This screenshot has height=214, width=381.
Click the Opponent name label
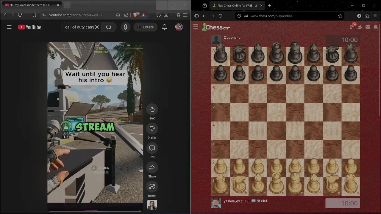click(232, 37)
